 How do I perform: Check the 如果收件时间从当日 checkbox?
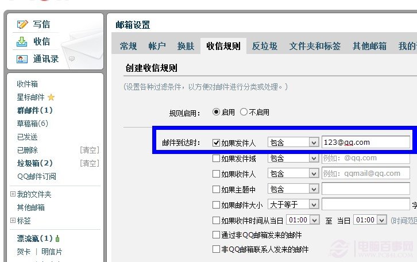tap(216, 220)
